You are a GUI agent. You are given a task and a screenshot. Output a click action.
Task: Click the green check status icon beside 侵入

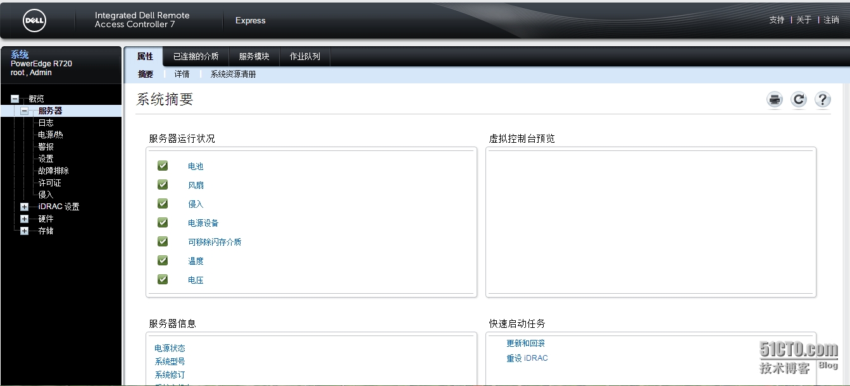click(163, 203)
